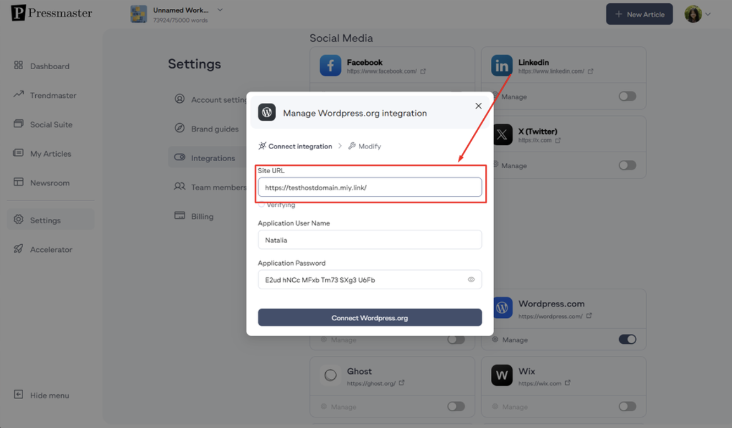Toggle the X (Twitter) integration switch
Screen dimensions: 732x430
point(627,165)
